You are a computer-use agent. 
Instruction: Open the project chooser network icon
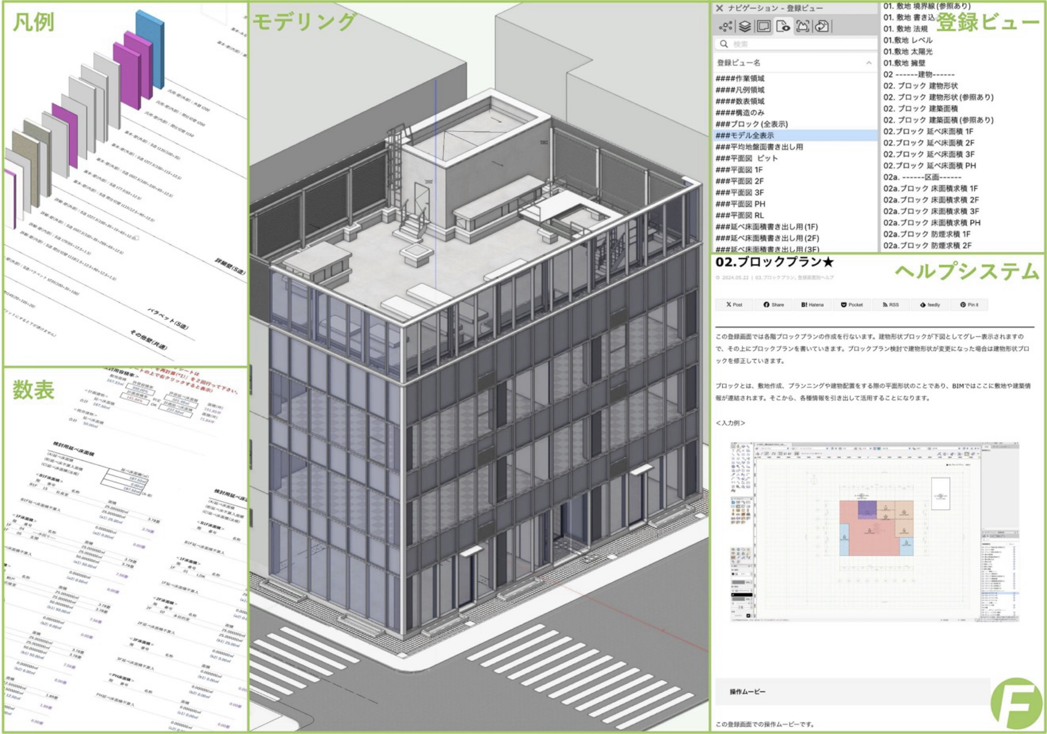[725, 27]
